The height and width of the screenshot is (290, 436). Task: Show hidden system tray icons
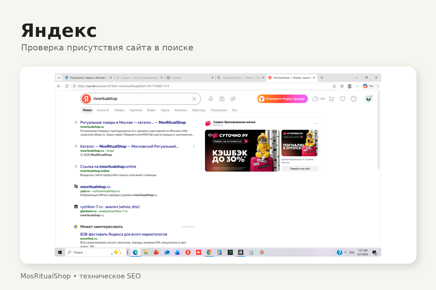(x=345, y=252)
